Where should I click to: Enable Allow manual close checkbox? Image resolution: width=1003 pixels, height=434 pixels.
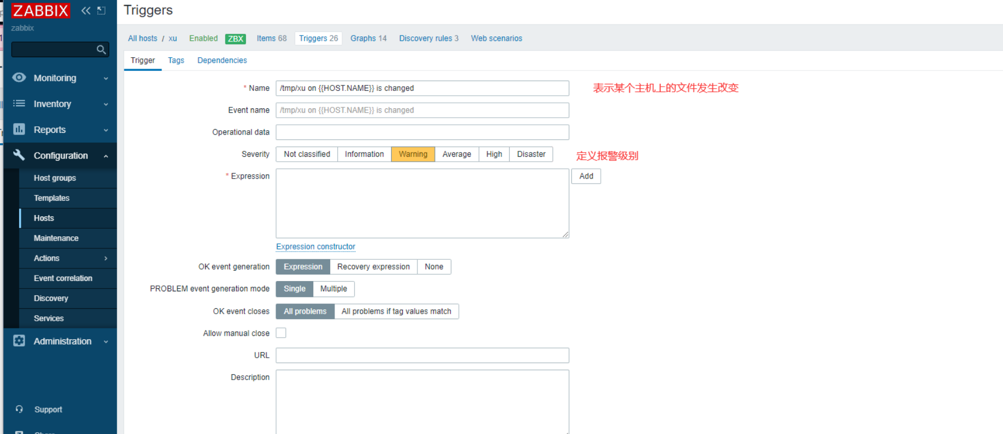281,333
